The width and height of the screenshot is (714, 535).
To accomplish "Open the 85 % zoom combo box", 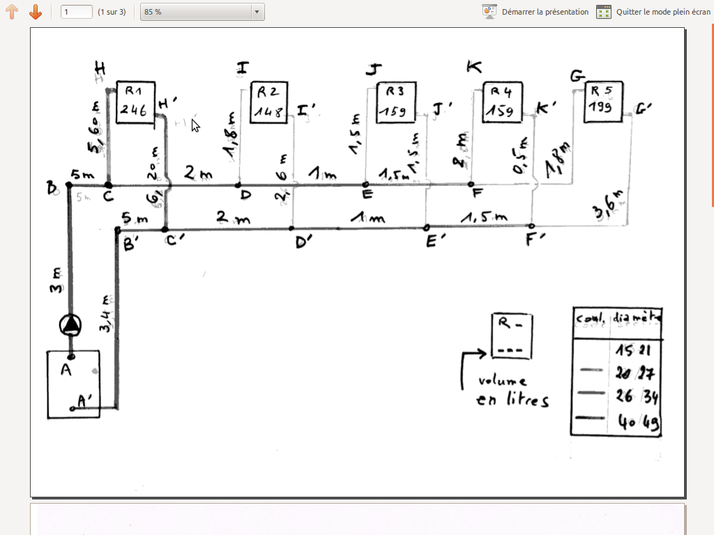I will coord(202,12).
